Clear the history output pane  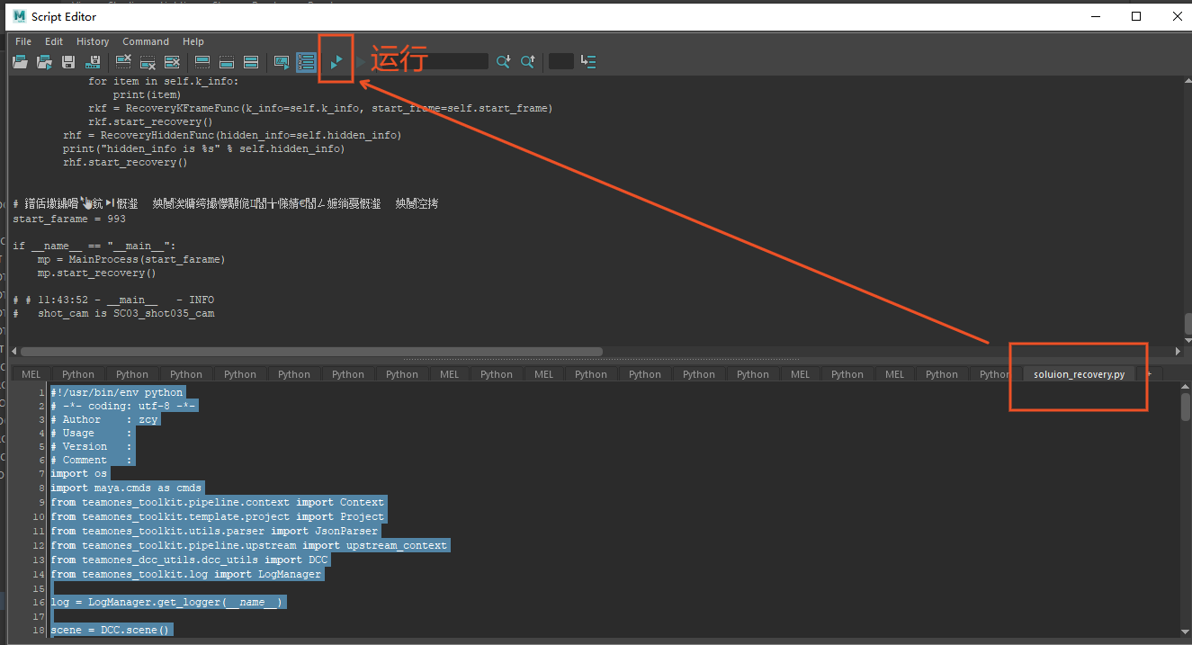coord(124,62)
